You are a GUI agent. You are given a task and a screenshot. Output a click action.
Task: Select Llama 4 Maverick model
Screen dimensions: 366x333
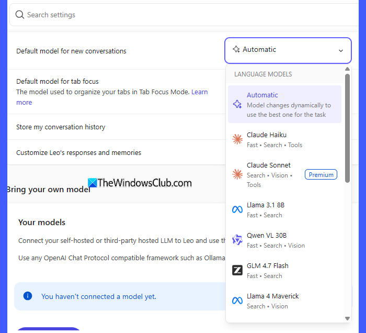(284, 301)
